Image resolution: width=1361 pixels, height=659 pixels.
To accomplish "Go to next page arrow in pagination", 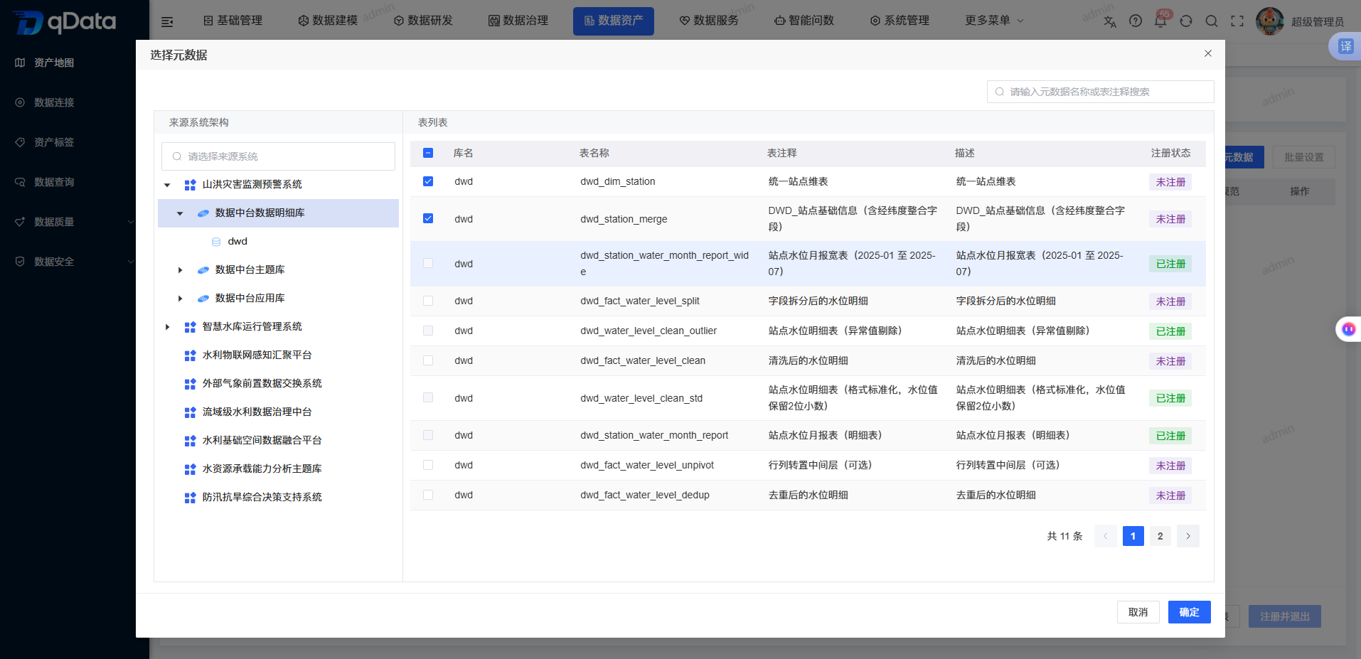I will [x=1188, y=536].
